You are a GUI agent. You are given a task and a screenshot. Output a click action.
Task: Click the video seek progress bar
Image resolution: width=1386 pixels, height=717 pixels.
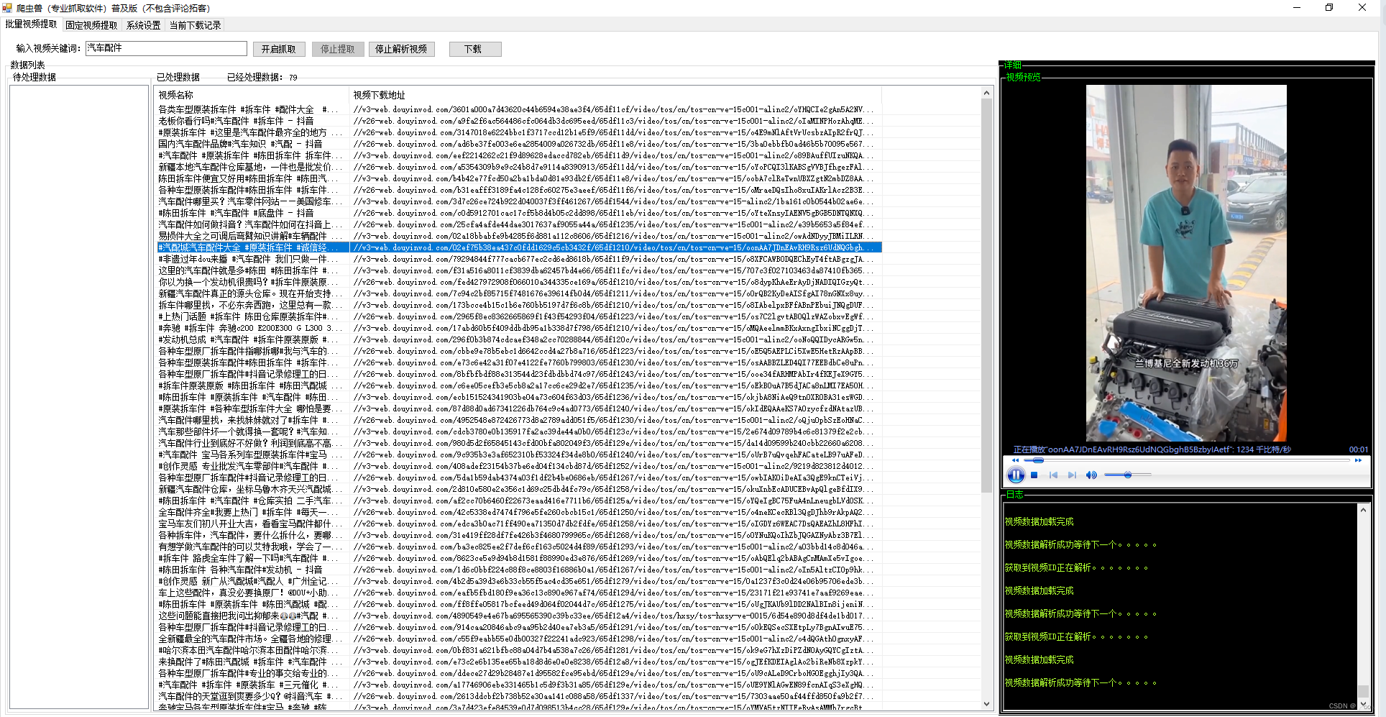1186,460
